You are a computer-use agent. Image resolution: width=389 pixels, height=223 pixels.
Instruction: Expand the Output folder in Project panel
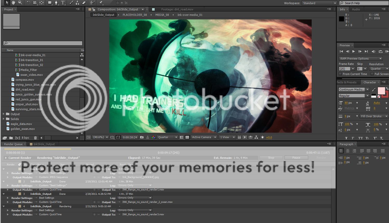click(4, 114)
